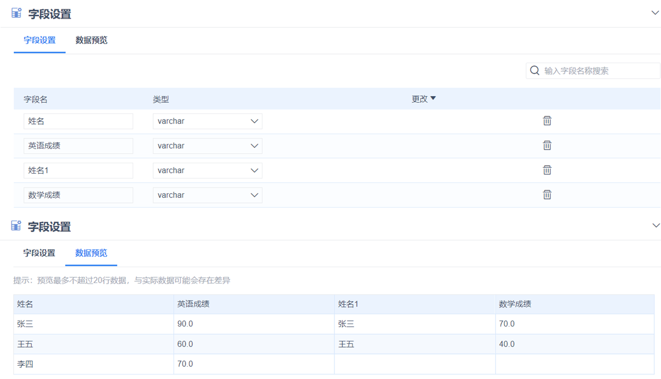Select the 李四 cell in preview table

(25, 364)
